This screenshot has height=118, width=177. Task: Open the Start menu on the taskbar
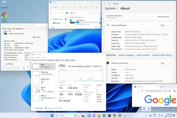[52, 116]
